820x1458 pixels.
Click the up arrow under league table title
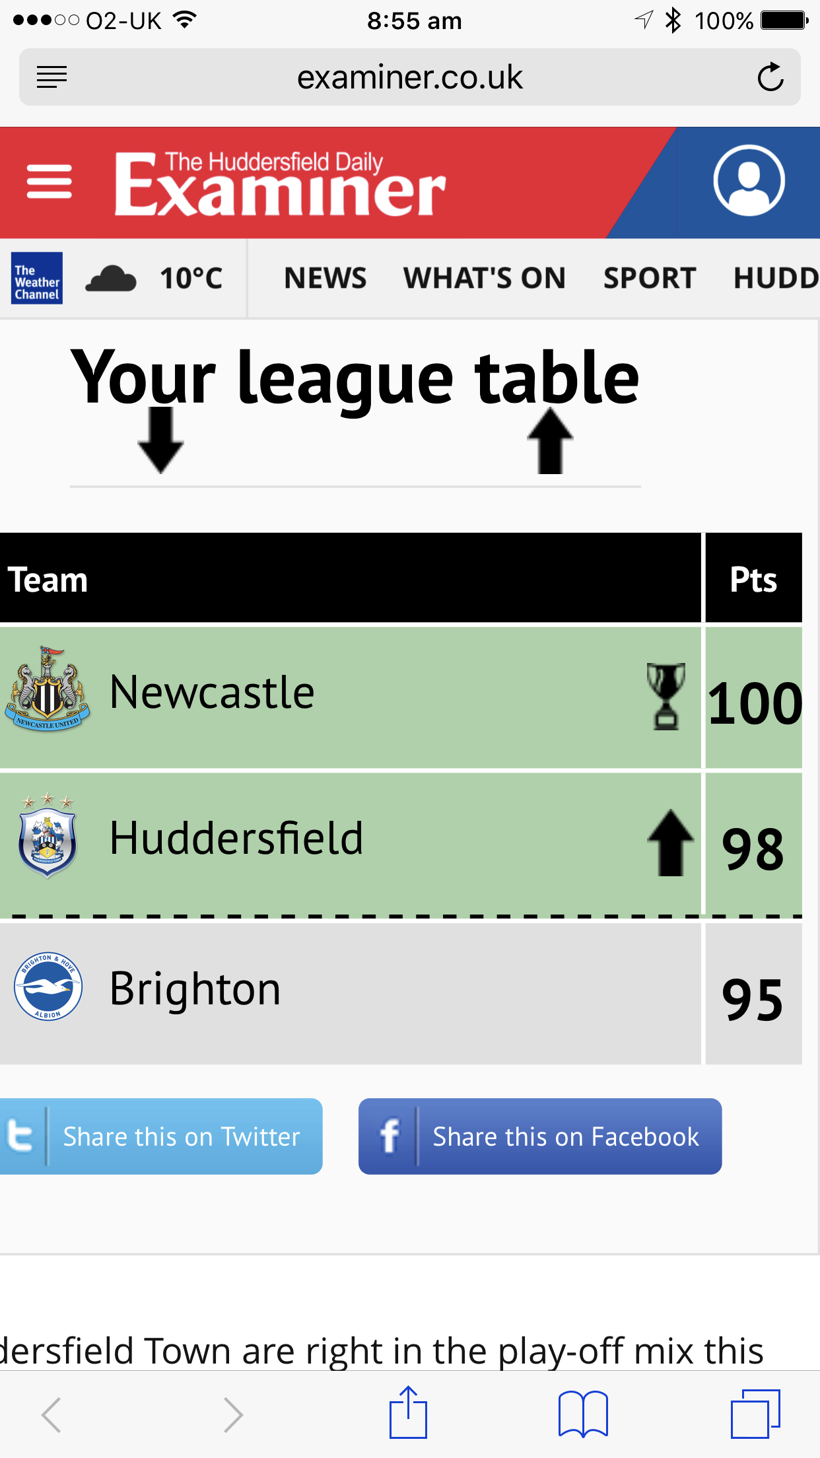click(550, 440)
